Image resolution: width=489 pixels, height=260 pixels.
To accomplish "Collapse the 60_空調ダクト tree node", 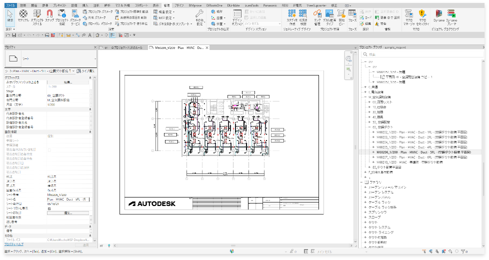I will coord(369,127).
